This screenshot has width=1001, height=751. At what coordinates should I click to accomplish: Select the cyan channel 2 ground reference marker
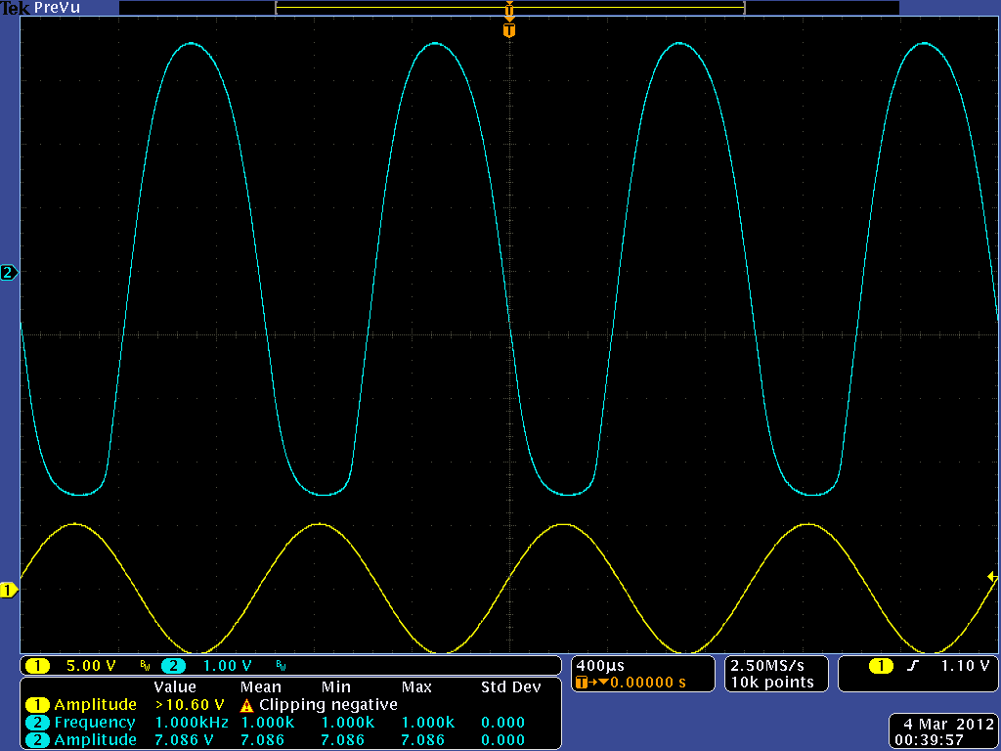click(8, 273)
